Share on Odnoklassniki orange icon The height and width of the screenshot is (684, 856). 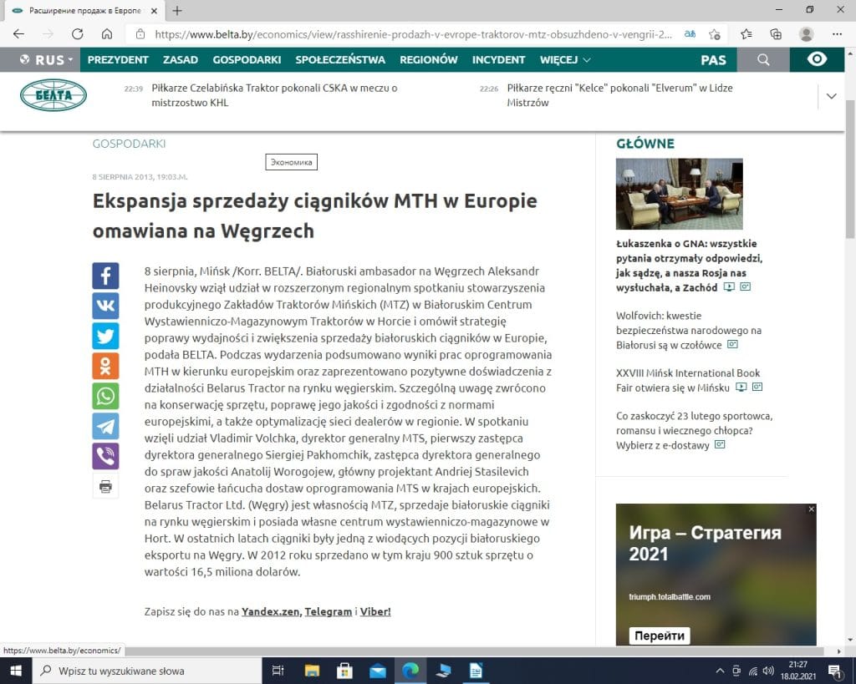(x=105, y=366)
